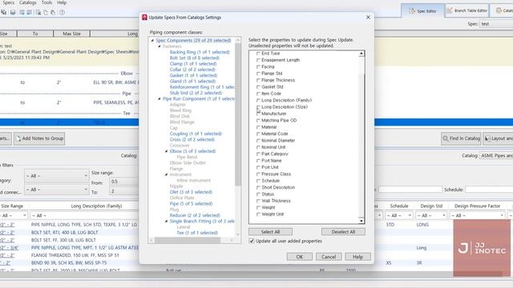Open the Design Std column All filter
The width and height of the screenshot is (513, 288).
pos(431,215)
